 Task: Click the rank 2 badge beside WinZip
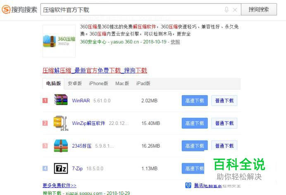[x=45, y=123]
